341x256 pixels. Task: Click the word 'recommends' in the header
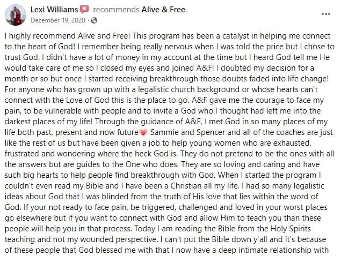pos(116,10)
